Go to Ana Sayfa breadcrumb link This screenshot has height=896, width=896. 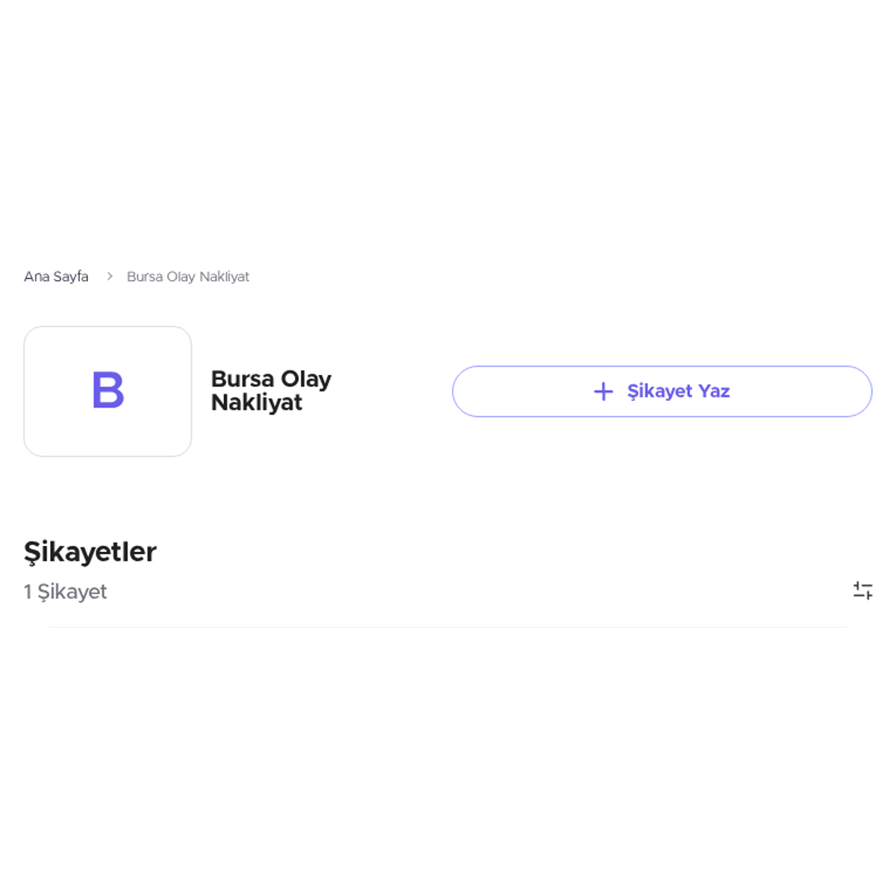pyautogui.click(x=56, y=276)
